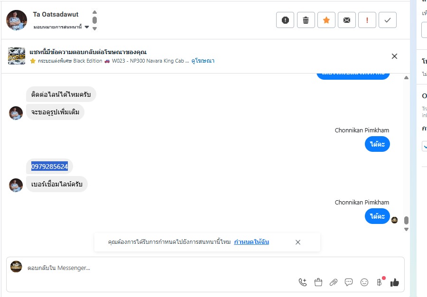Mark conversation unread with envelope icon
Screen dimensions: 427x297
click(x=347, y=20)
